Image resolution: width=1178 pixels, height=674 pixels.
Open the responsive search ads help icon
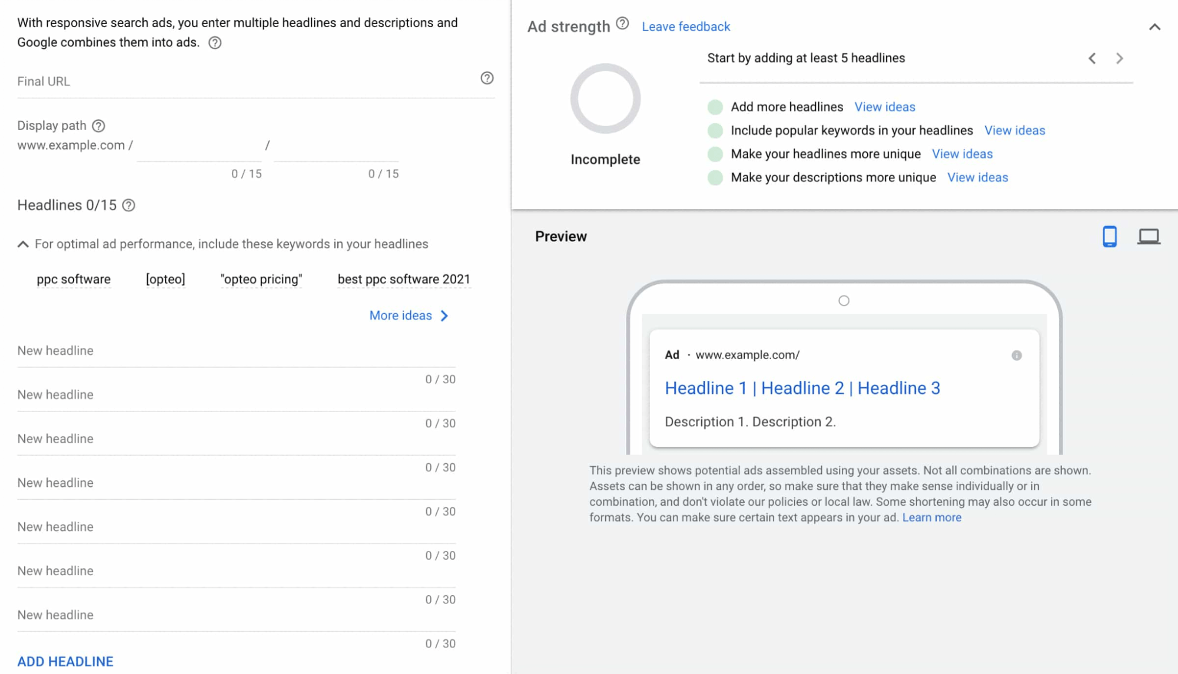[215, 42]
